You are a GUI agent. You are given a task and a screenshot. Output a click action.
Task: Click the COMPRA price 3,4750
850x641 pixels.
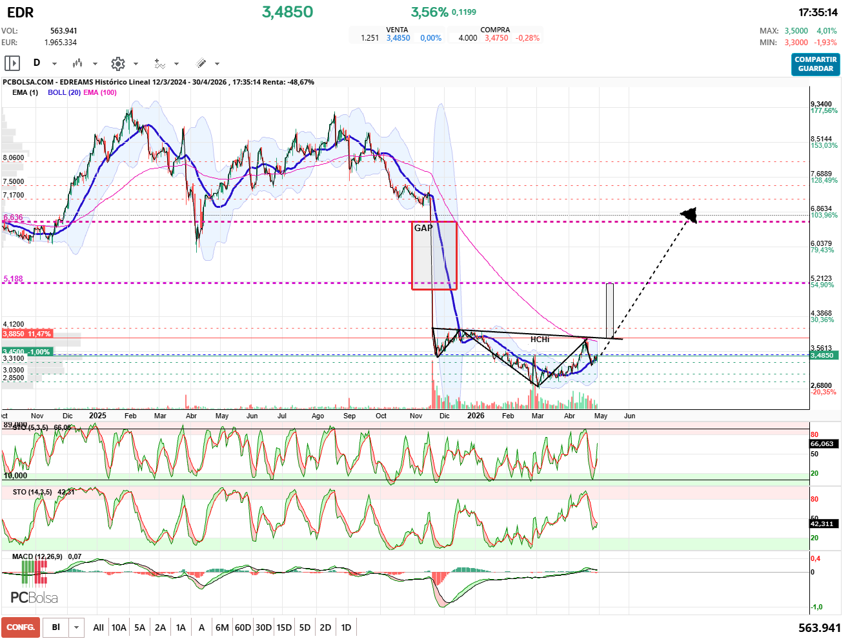[x=496, y=38]
